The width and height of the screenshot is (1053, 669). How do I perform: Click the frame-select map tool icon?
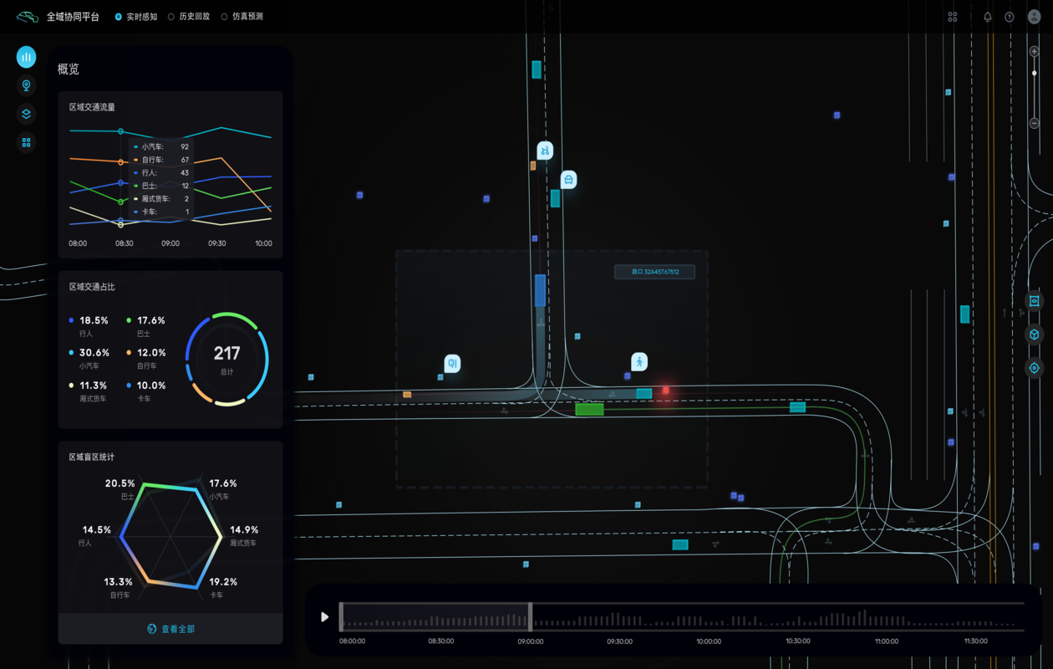coord(1034,301)
